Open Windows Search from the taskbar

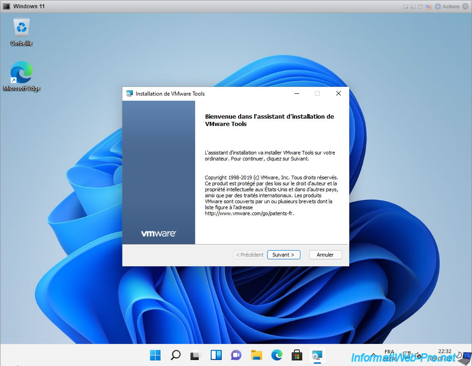coord(175,355)
